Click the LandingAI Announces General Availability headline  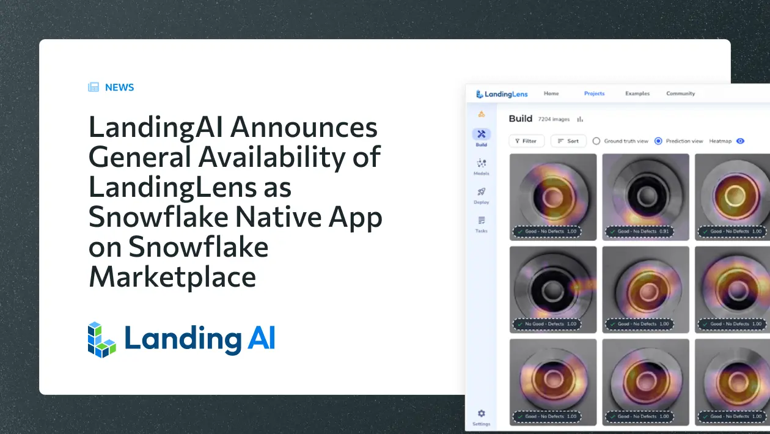coord(235,203)
